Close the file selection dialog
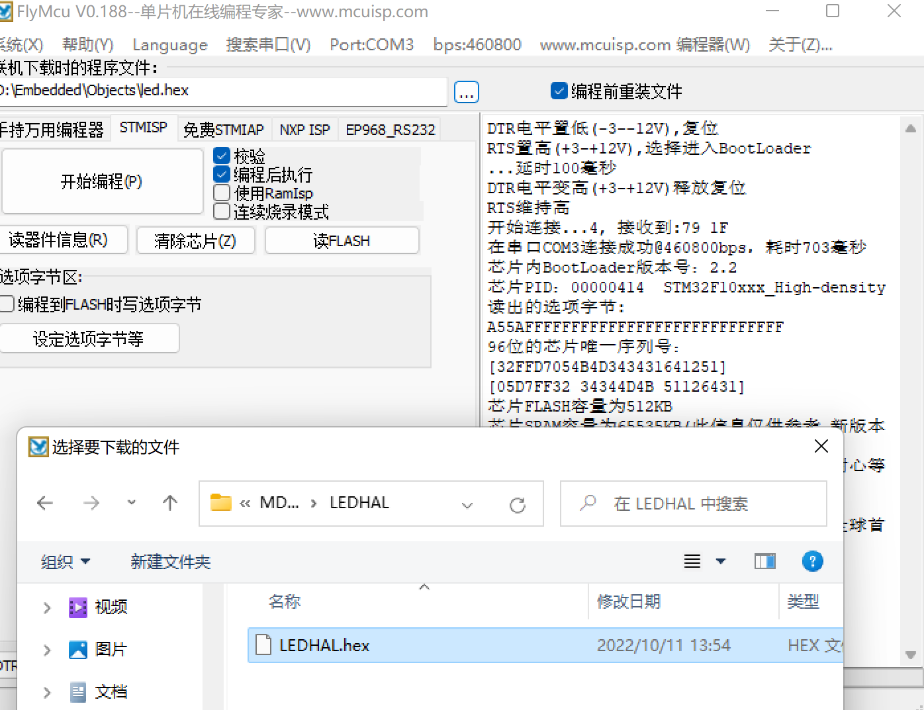The width and height of the screenshot is (924, 710). click(x=821, y=446)
